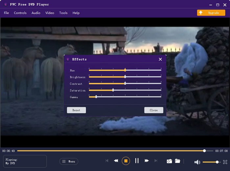This screenshot has width=230, height=171.
Task: Click the Hue label
Action: (72, 70)
